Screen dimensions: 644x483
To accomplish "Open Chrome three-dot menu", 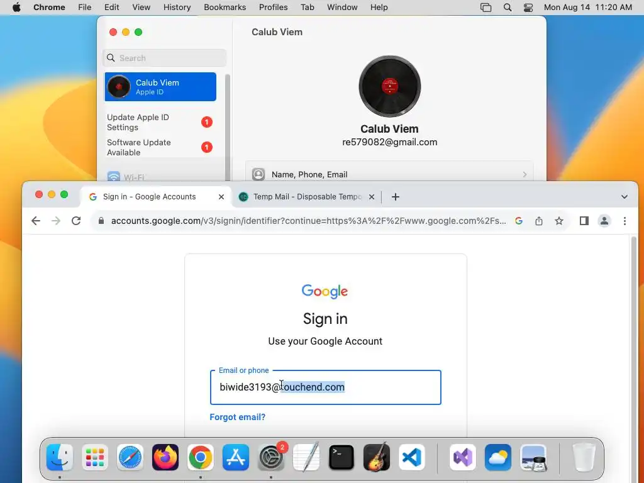I will pyautogui.click(x=625, y=221).
